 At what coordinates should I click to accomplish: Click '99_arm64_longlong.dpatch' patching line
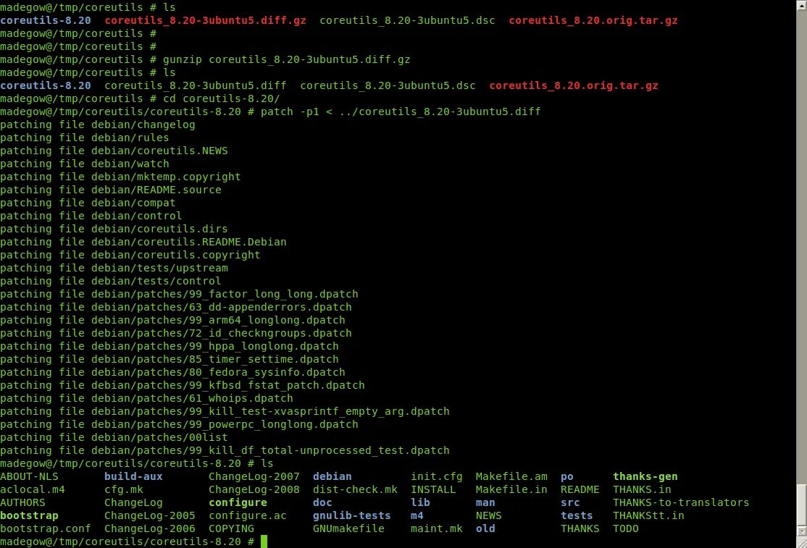[172, 320]
